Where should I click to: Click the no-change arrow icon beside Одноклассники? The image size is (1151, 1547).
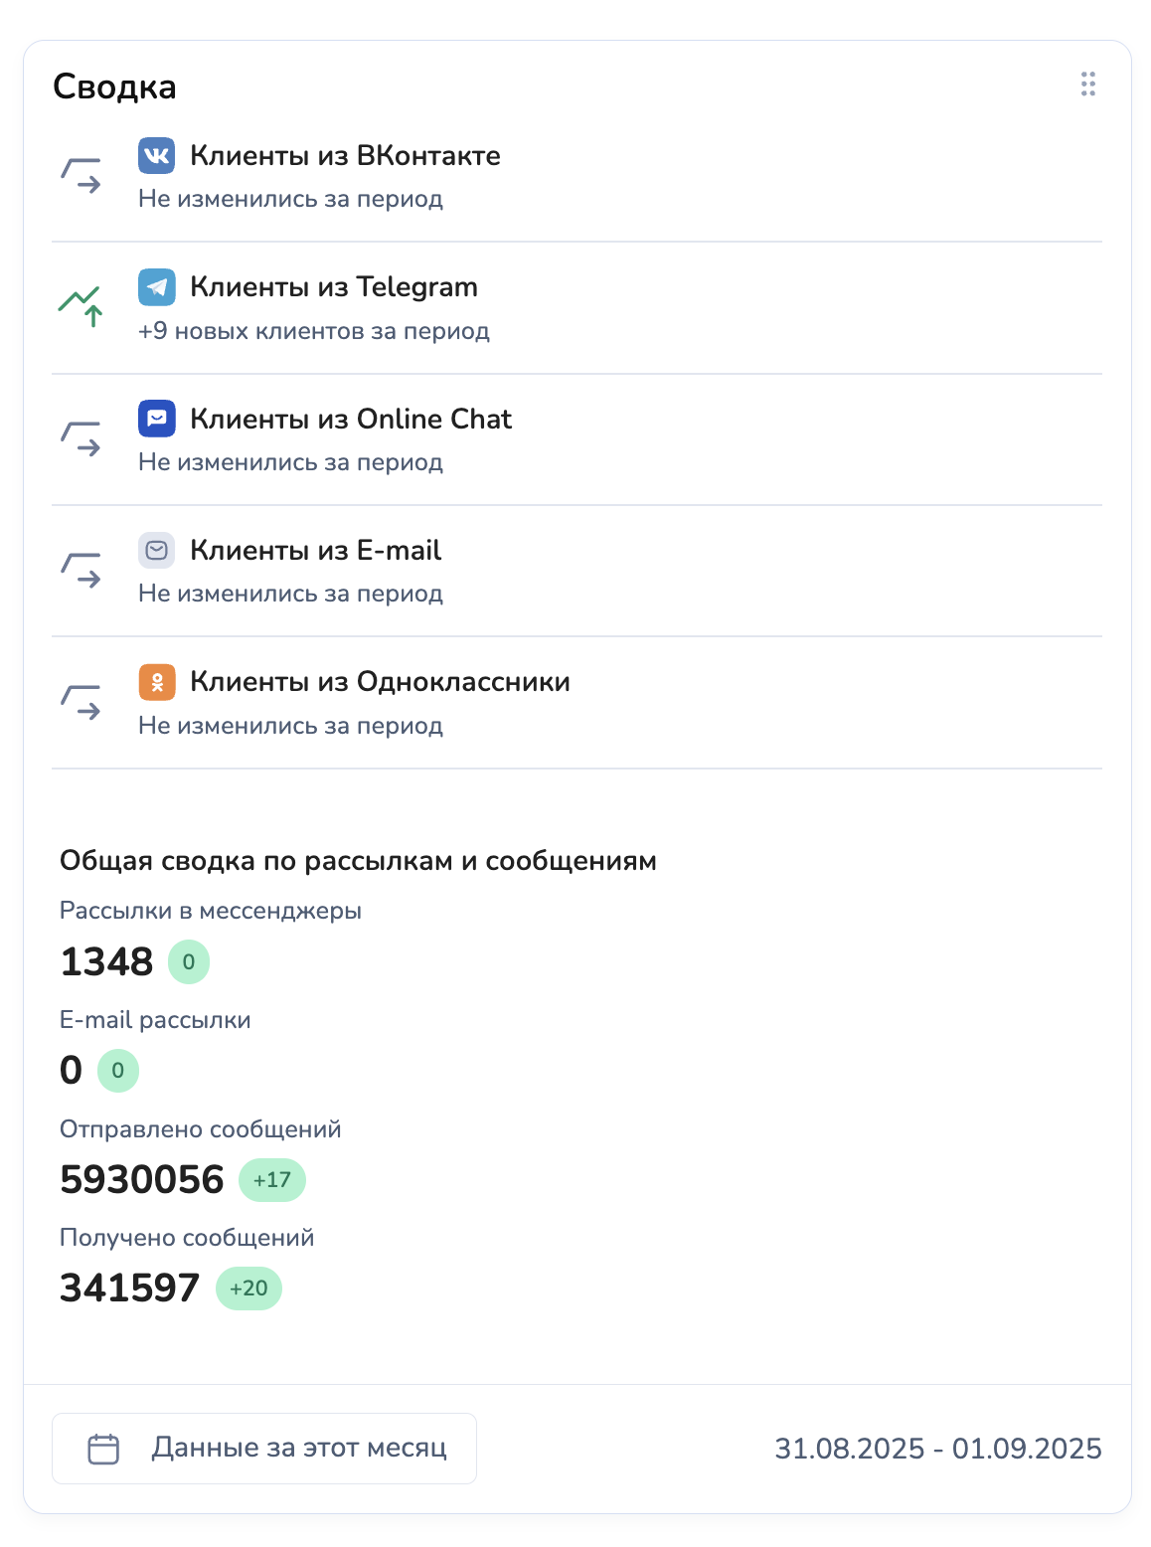tap(81, 702)
